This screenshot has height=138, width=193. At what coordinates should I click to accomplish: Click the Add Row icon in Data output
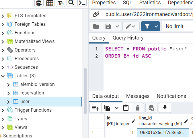pyautogui.click(x=95, y=108)
